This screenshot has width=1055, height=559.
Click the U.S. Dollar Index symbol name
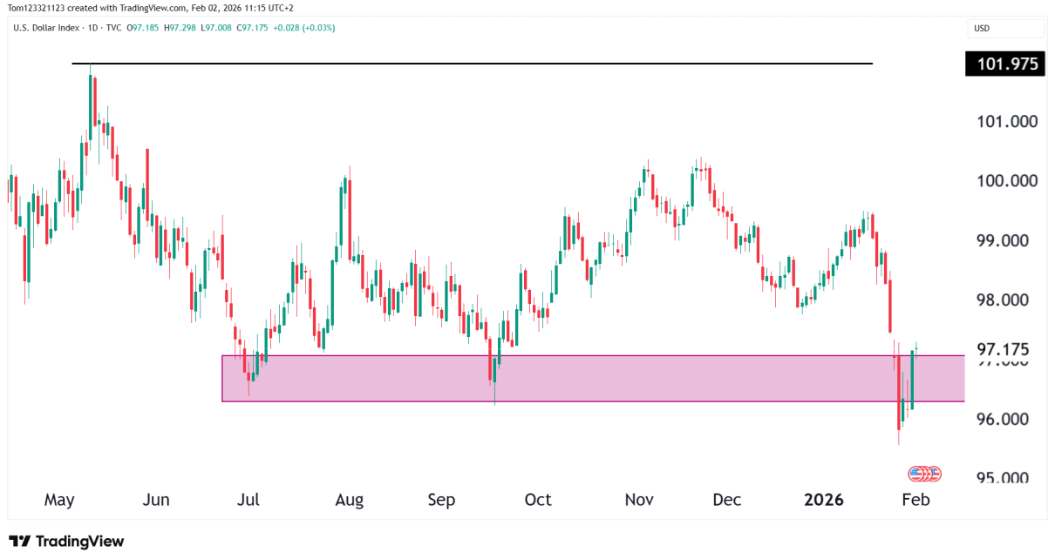[x=46, y=28]
